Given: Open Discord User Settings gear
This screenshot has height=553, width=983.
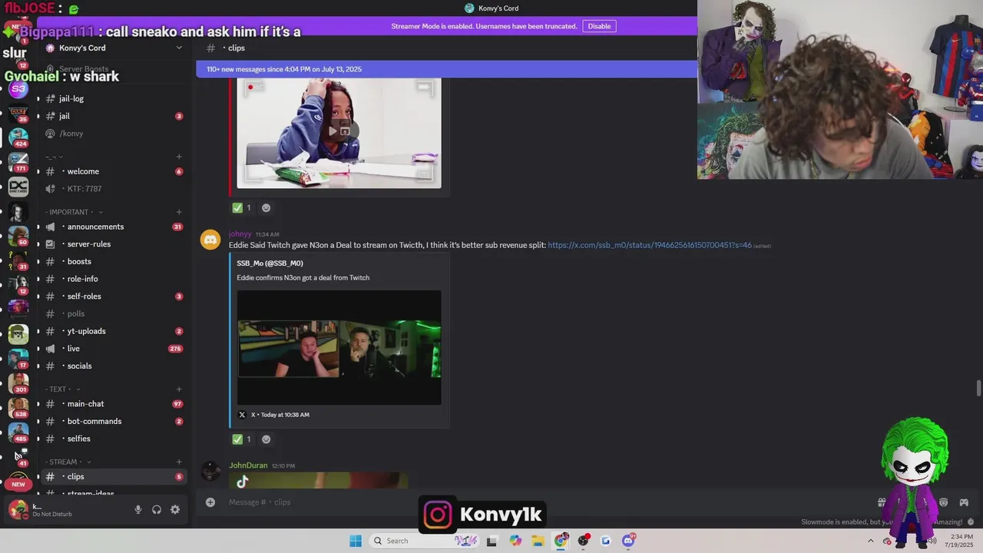Looking at the screenshot, I should tap(175, 509).
